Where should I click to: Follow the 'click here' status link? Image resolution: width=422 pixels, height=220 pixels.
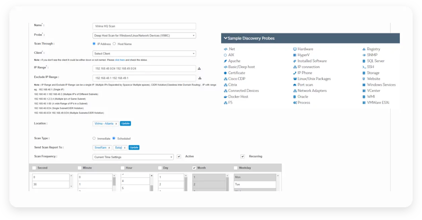(x=120, y=60)
